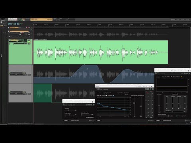The width and height of the screenshot is (191, 143).
Task: Tick the checkbox beside the second track name
Action: [x=9, y=31]
